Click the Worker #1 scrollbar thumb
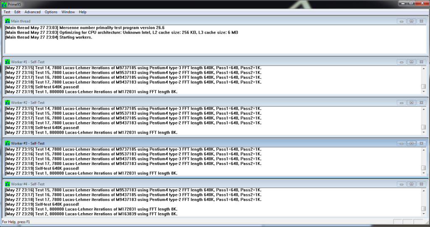 pyautogui.click(x=423, y=87)
